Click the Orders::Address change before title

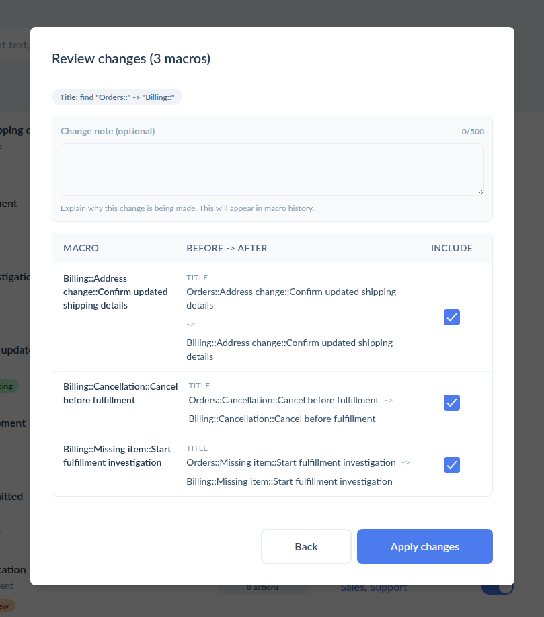(291, 298)
